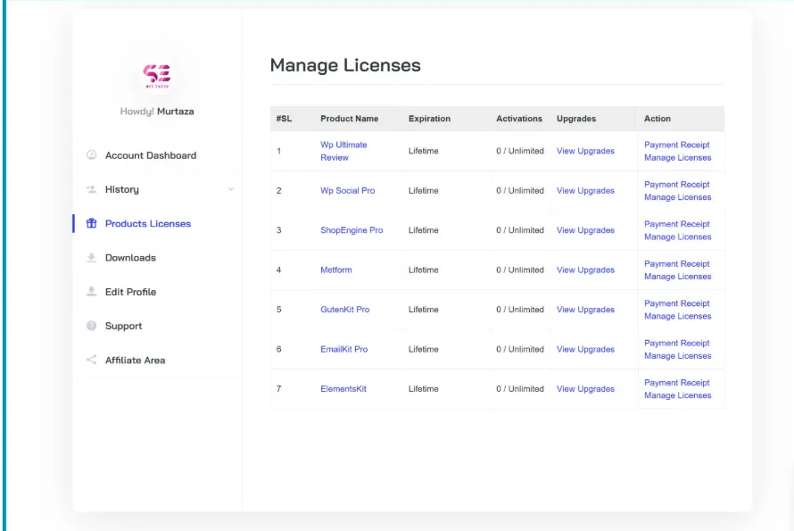The image size is (794, 531).
Task: Click Lifetime expiration in the Metform row
Action: (424, 270)
